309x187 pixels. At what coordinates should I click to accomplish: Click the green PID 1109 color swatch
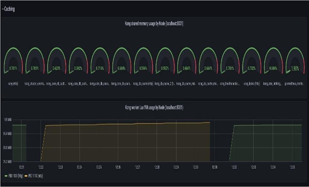pos(6,176)
